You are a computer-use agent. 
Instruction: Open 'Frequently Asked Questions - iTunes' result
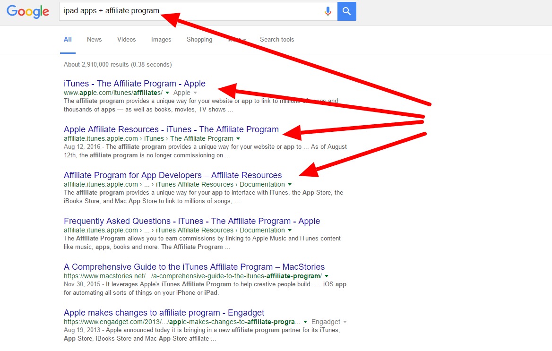[x=192, y=221]
